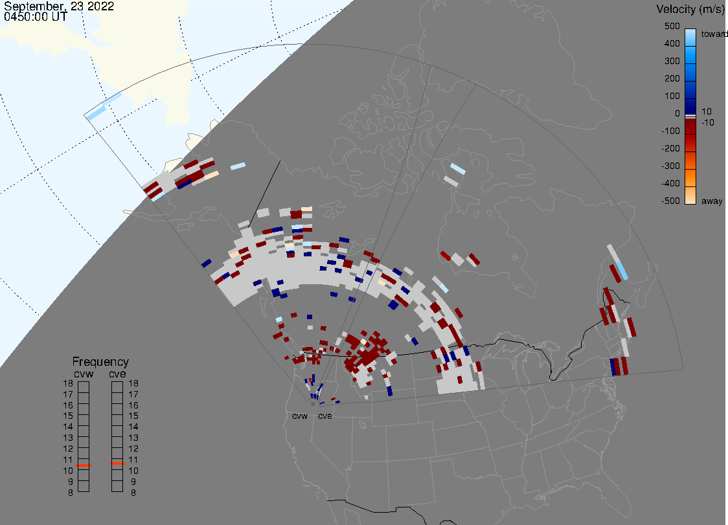Image resolution: width=728 pixels, height=525 pixels.
Task: Click the "200" velocity scale label
Action: tap(672, 78)
